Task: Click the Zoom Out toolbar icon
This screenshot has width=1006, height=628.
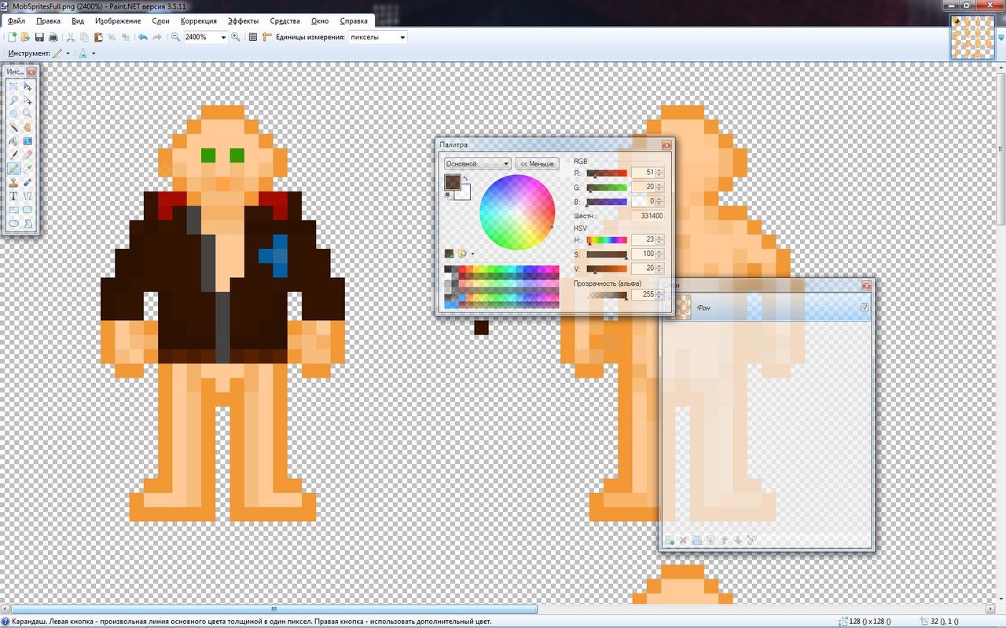Action: [175, 37]
